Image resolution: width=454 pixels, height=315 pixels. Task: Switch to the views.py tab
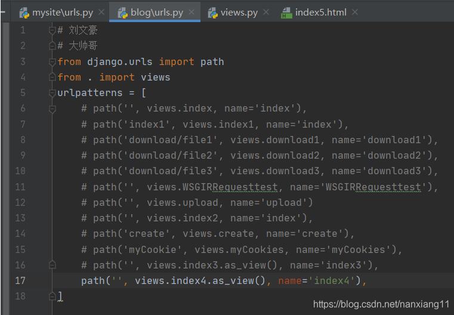click(239, 12)
